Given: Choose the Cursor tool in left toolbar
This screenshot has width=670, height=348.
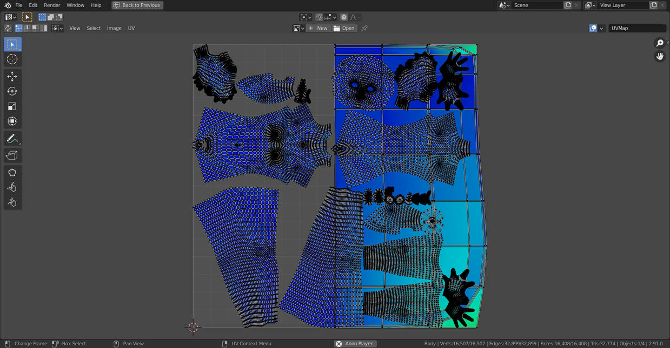Looking at the screenshot, I should point(12,59).
